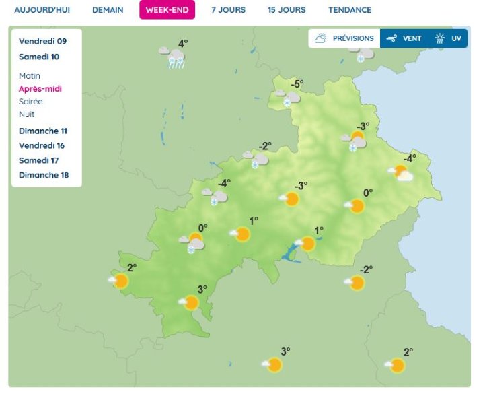The height and width of the screenshot is (404, 485).
Task: Switch map to Vent view
Action: 404,38
